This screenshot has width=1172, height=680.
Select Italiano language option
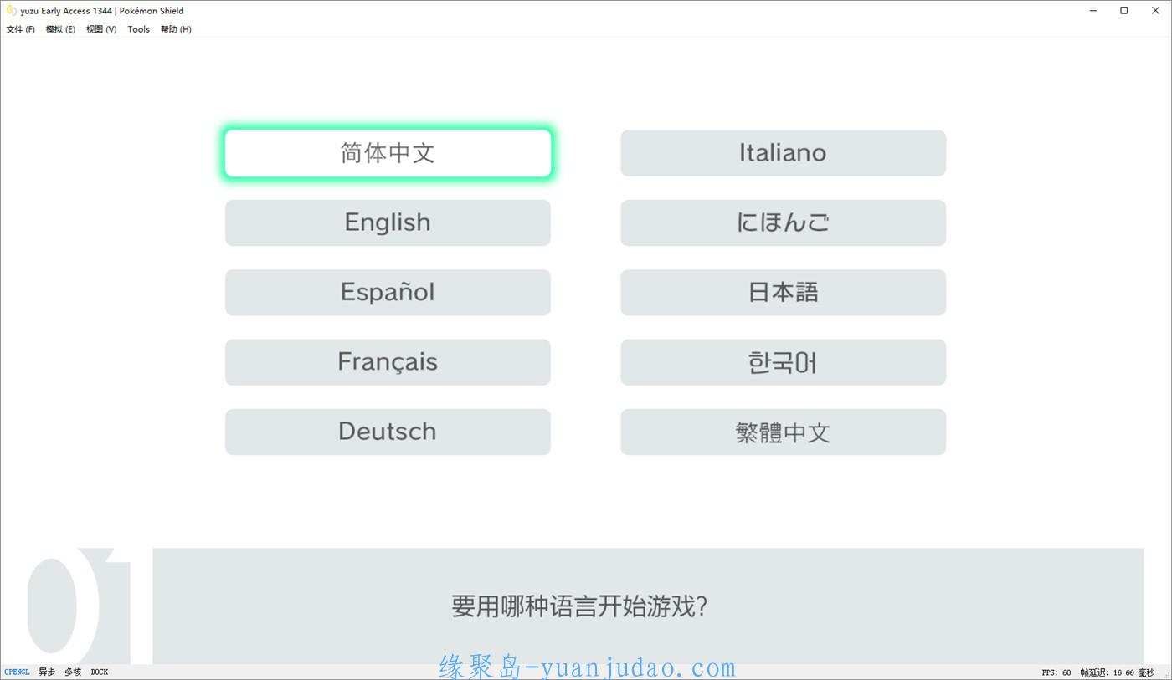[783, 153]
